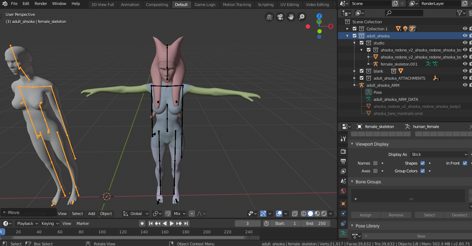Jump to the timeline end frame
Screen dimensions: 472x246
pos(186,223)
